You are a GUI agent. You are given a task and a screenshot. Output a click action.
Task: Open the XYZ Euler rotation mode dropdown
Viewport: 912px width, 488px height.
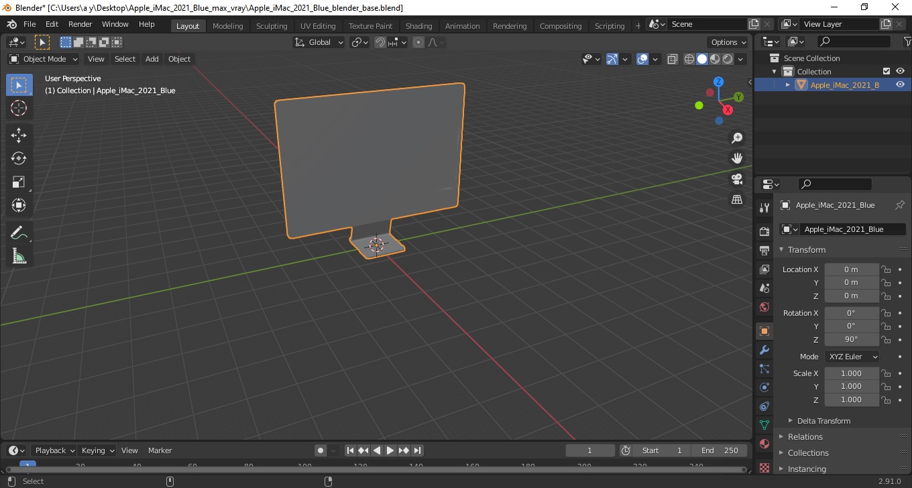852,357
